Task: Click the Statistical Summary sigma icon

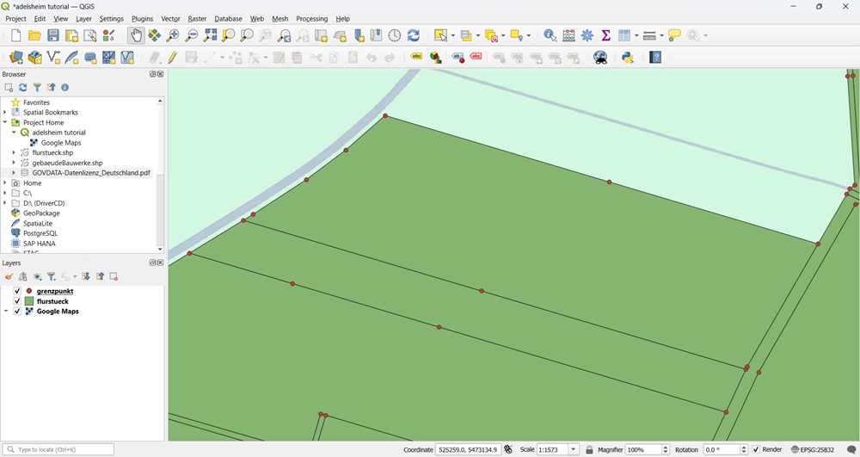Action: point(606,36)
